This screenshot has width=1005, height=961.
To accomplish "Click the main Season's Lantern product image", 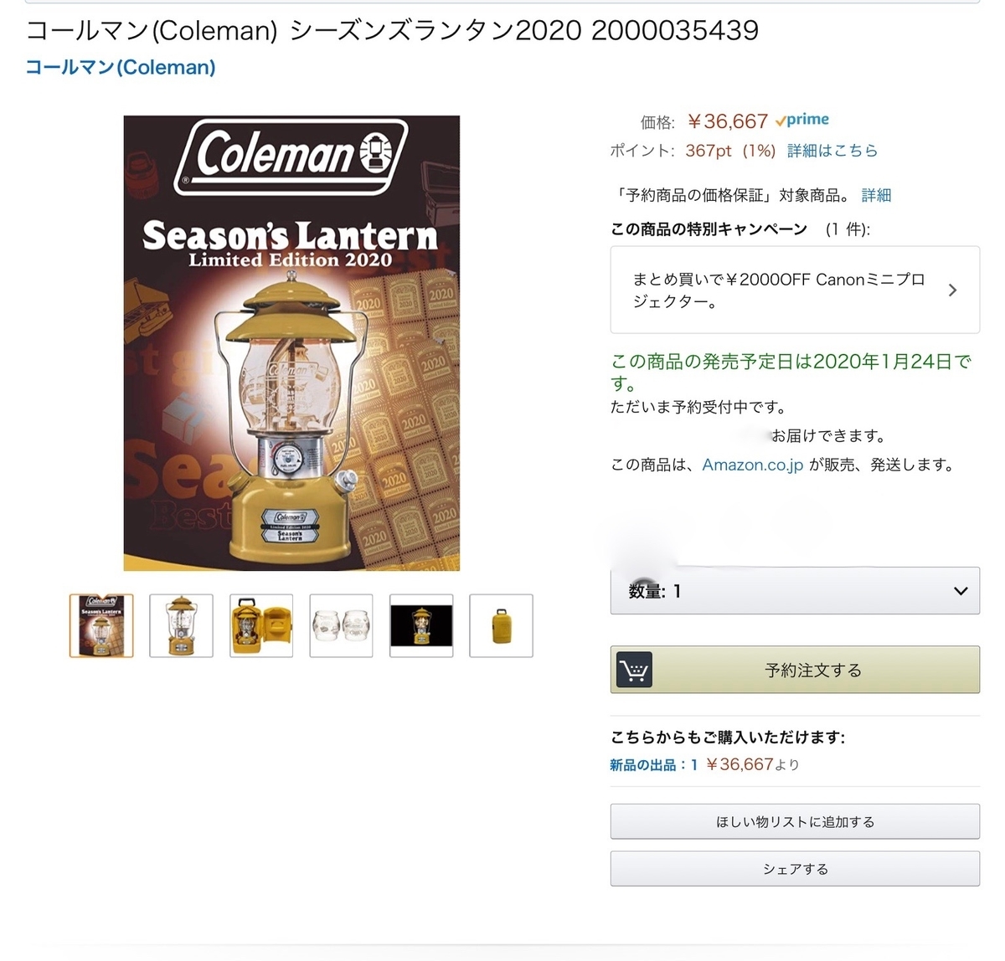I will (x=291, y=343).
